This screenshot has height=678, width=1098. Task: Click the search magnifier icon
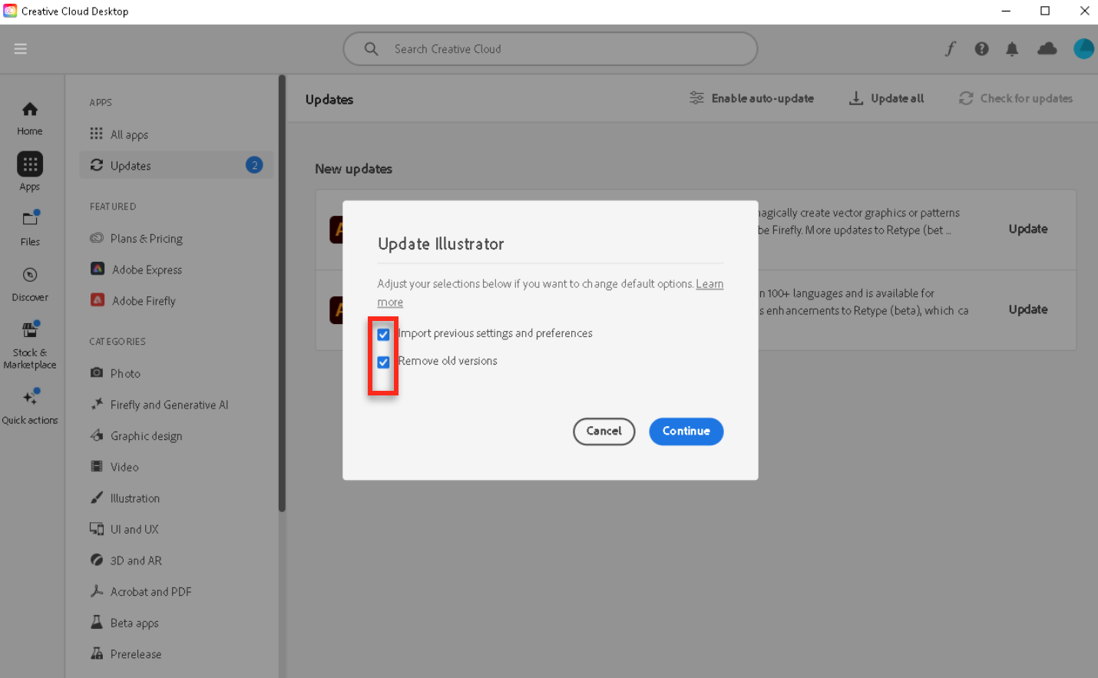(x=371, y=49)
